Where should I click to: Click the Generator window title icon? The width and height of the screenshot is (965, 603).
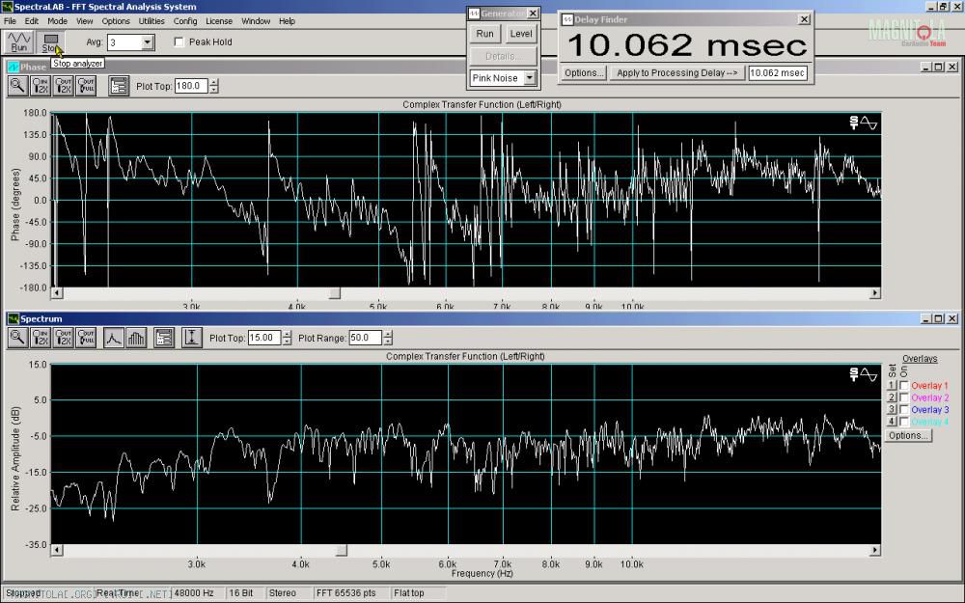tap(474, 14)
